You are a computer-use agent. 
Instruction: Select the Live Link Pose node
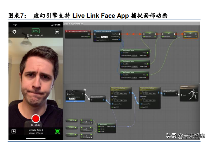(x=75, y=96)
